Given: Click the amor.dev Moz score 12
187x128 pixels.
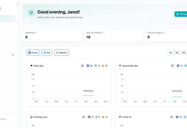Looking at the screenshot, I should pyautogui.click(x=99, y=66).
